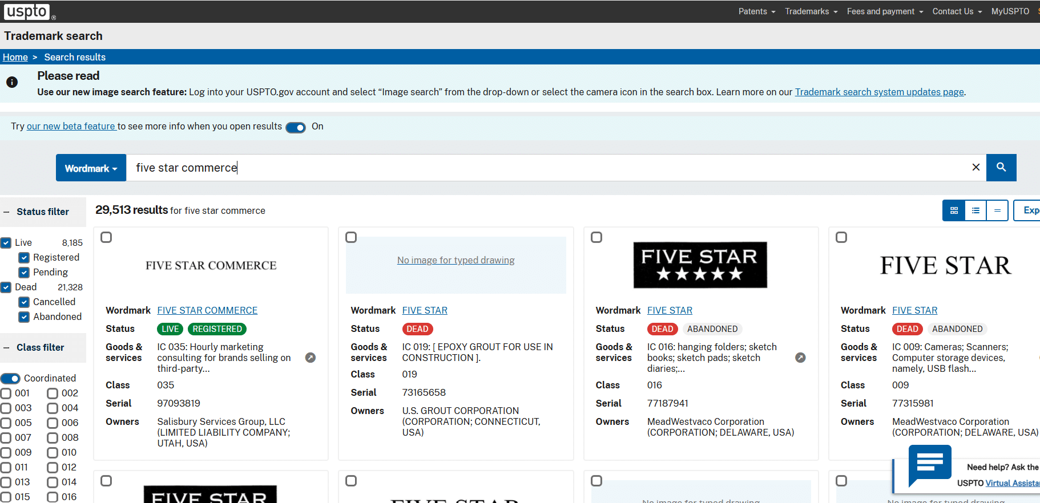Check class 009 checkbox
The image size is (1040, 503).
click(6, 453)
